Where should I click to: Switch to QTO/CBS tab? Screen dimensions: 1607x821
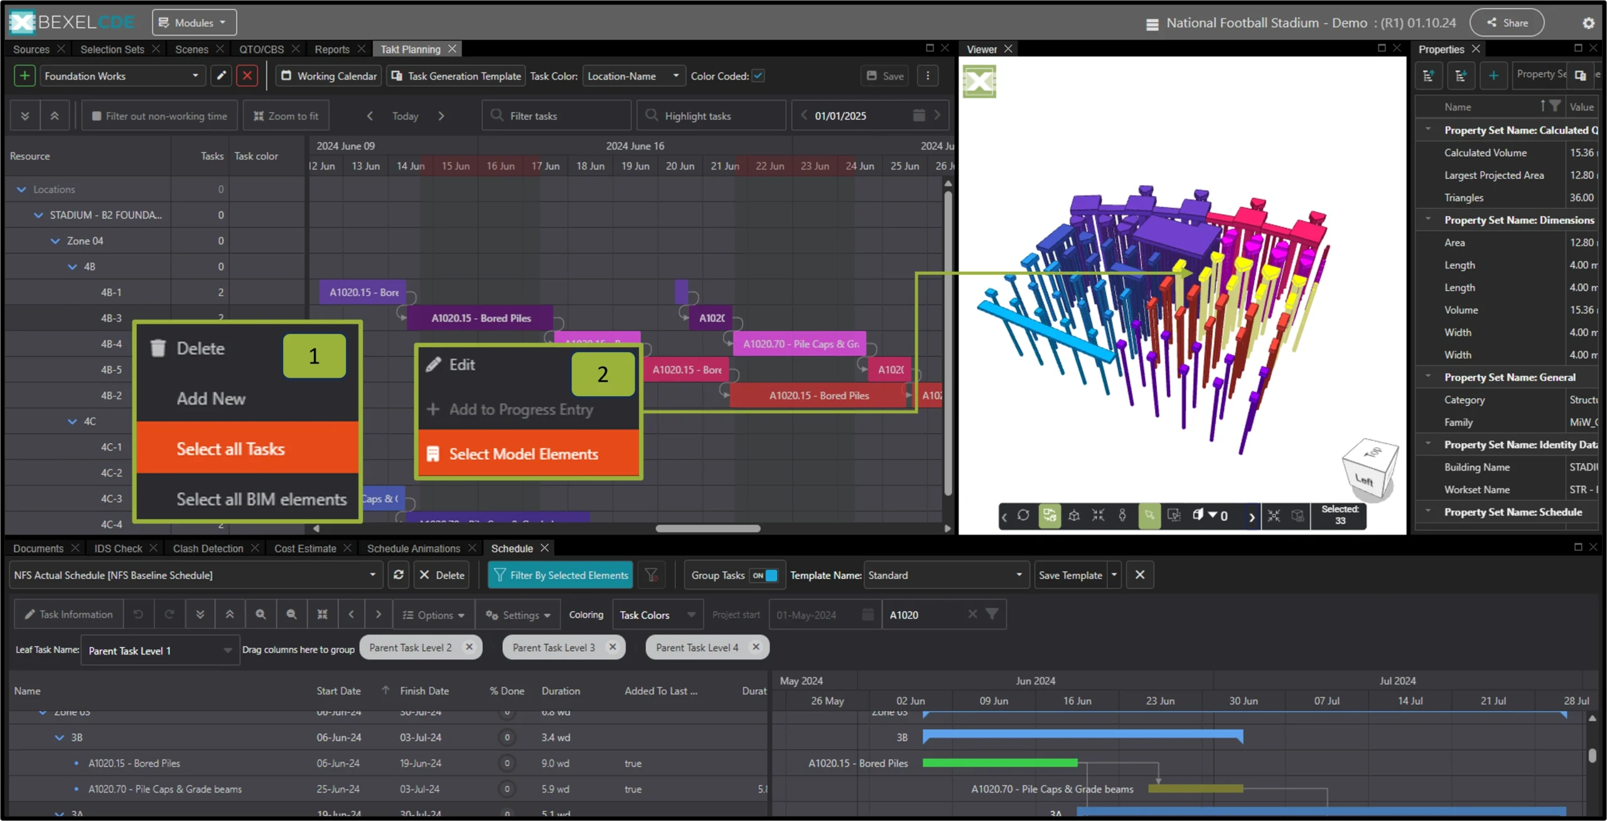pos(261,49)
